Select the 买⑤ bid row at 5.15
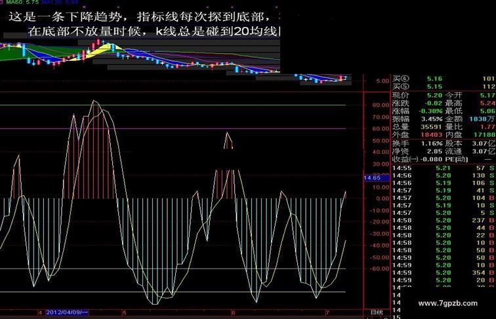 444,86
